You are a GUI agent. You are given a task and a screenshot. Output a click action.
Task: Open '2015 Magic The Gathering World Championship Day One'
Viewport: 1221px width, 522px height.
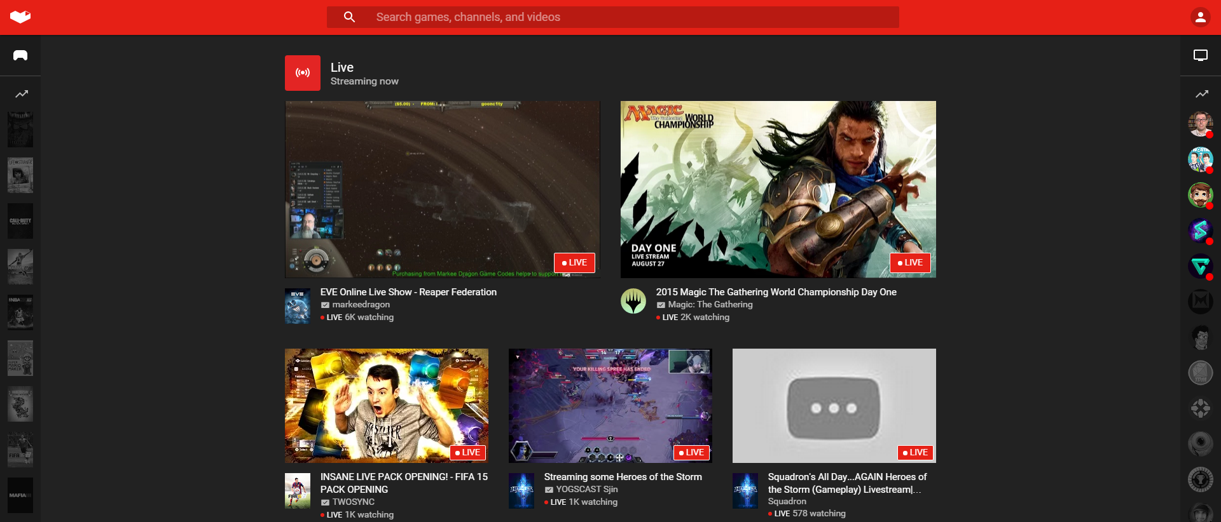click(776, 292)
